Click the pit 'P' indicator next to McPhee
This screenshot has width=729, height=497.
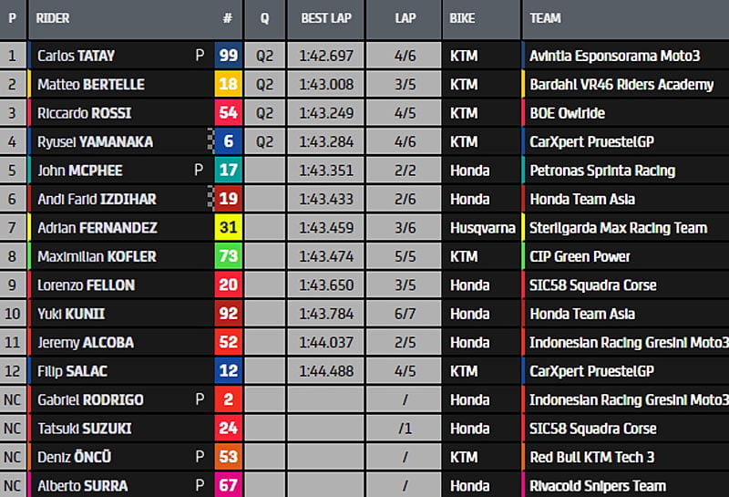click(199, 171)
